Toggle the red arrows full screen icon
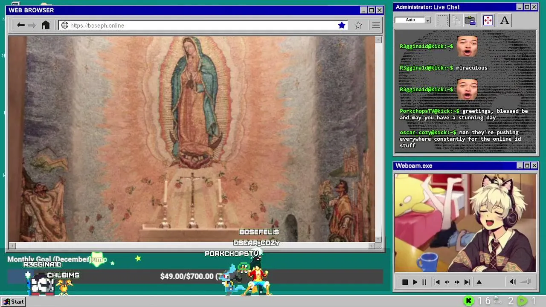This screenshot has height=307, width=546. tap(488, 20)
